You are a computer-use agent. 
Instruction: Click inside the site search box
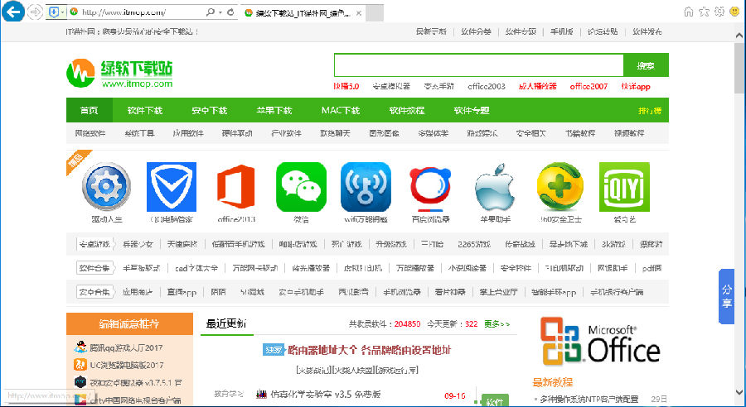click(x=478, y=65)
